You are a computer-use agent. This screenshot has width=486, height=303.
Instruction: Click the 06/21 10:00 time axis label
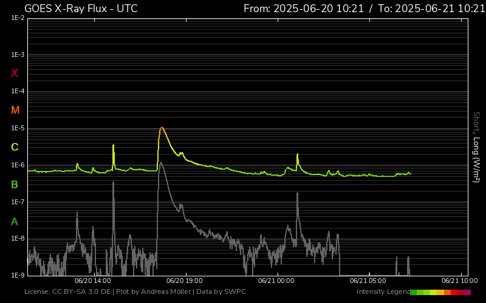(459, 281)
